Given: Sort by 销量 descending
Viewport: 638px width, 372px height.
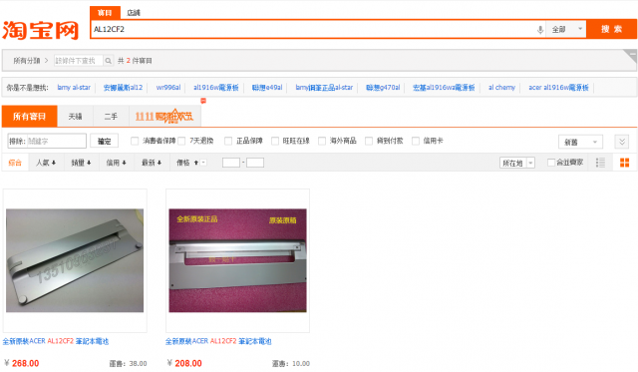Looking at the screenshot, I should pos(81,163).
